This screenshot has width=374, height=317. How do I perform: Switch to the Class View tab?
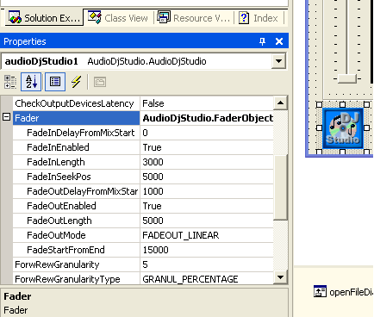pyautogui.click(x=118, y=18)
